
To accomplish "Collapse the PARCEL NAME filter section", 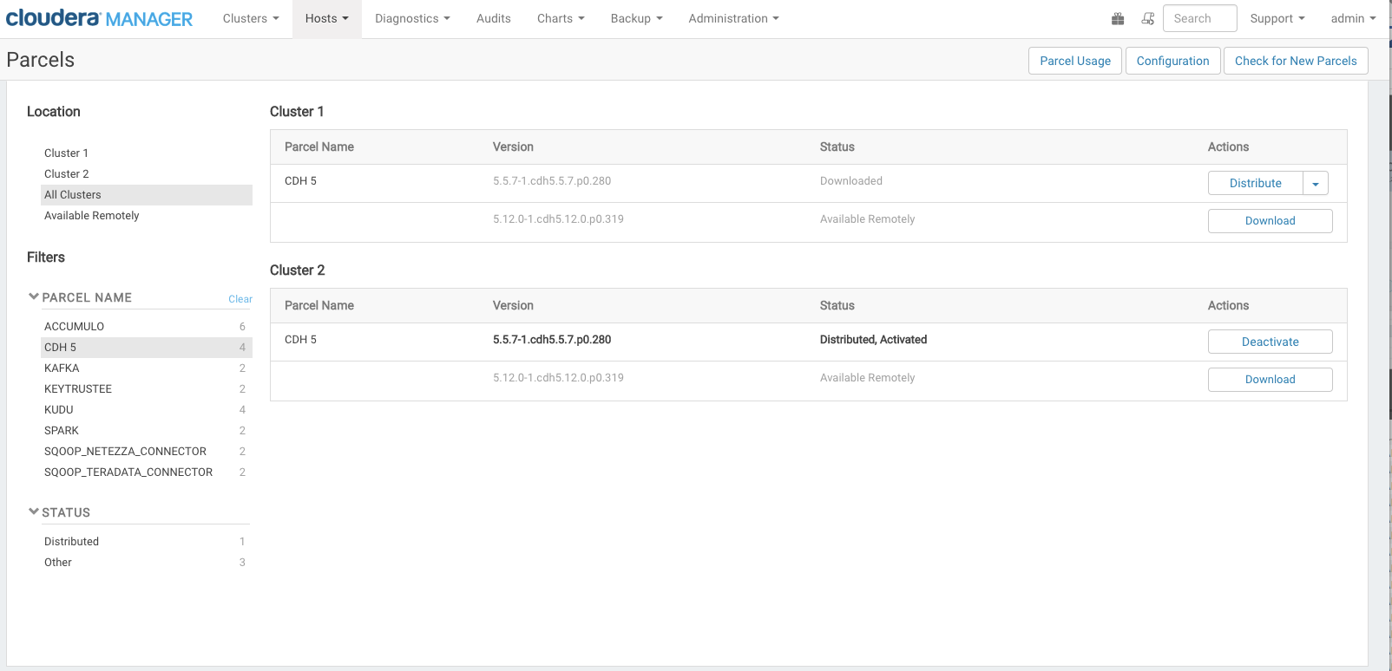I will pos(34,297).
